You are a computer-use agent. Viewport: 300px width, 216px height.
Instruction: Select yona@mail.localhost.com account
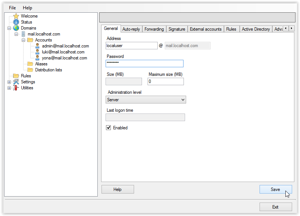point(64,58)
